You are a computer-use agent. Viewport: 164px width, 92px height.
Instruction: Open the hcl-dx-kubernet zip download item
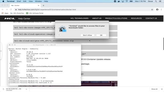(14, 89)
